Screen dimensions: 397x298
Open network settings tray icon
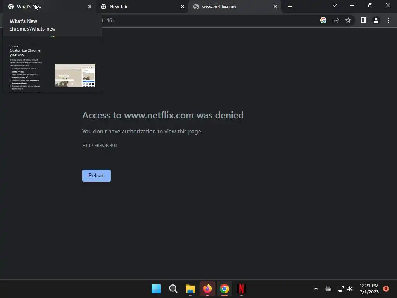(340, 289)
